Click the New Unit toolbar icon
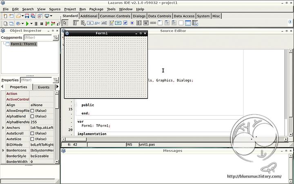The height and width of the screenshot is (184, 294). pyautogui.click(x=5, y=16)
